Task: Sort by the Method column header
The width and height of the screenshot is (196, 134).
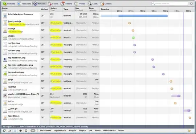Action: click(45, 9)
